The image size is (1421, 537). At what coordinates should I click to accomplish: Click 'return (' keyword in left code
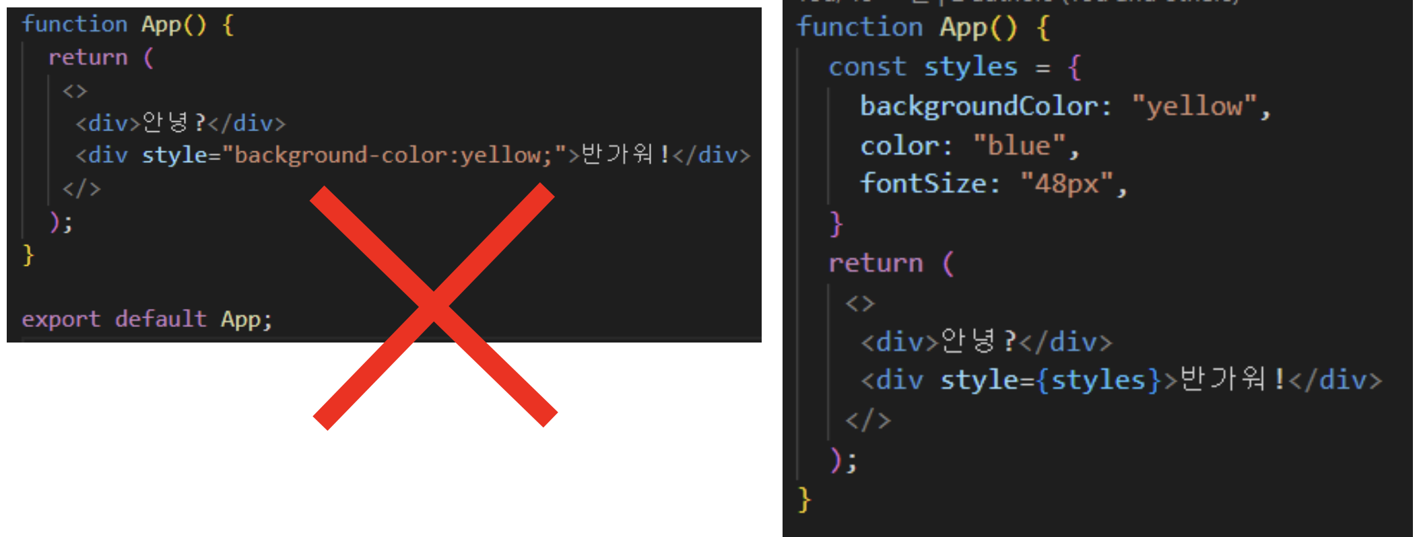101,58
